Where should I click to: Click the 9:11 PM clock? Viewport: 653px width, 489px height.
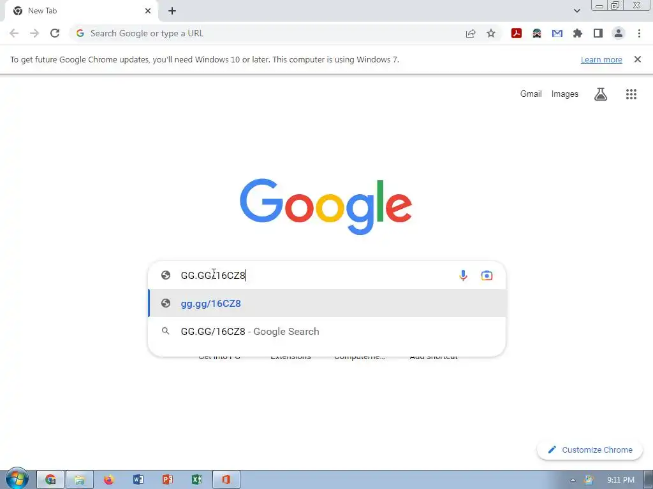coord(620,480)
